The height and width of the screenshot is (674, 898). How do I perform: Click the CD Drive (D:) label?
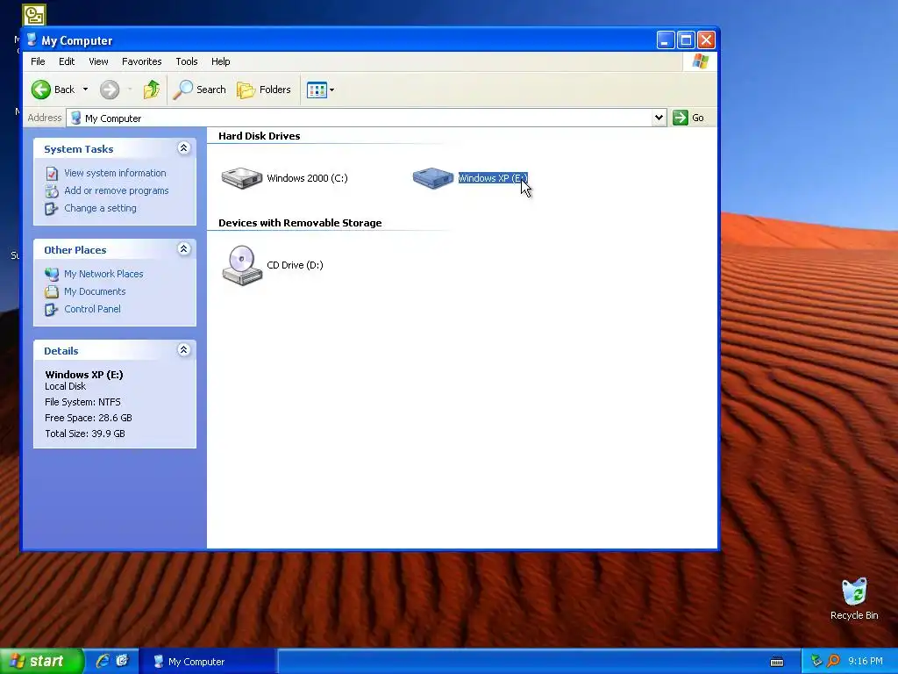pos(295,265)
